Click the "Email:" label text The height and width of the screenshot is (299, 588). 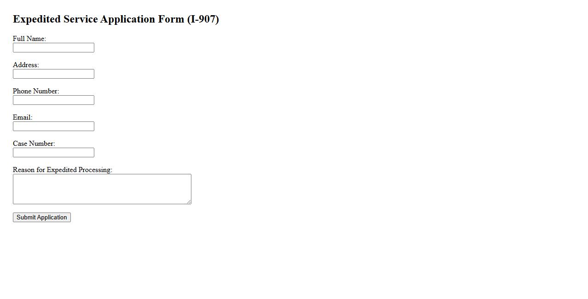(x=23, y=117)
